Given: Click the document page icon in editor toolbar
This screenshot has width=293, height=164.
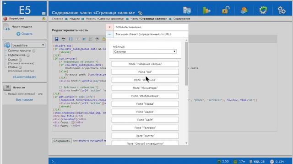Looking at the screenshot, I should (x=91, y=39).
